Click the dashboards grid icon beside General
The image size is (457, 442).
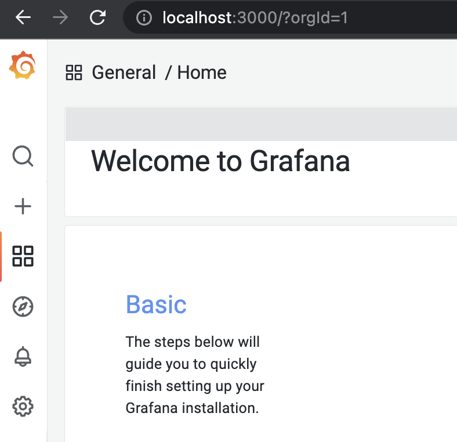pos(74,73)
